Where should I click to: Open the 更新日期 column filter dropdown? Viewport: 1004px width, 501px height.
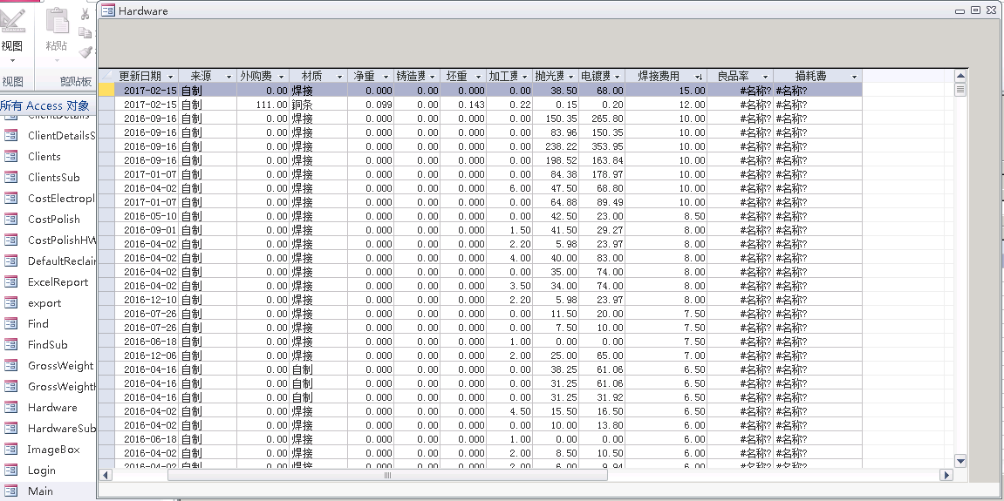pyautogui.click(x=171, y=77)
